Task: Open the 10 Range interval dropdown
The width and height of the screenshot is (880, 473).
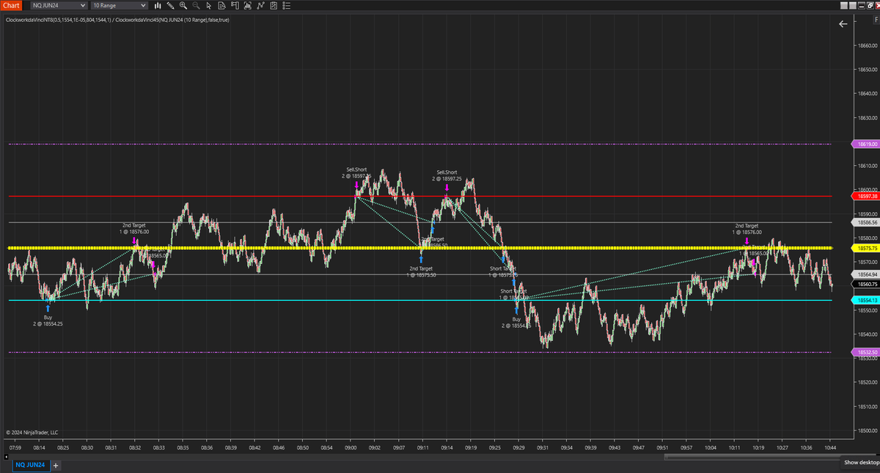Action: point(118,5)
